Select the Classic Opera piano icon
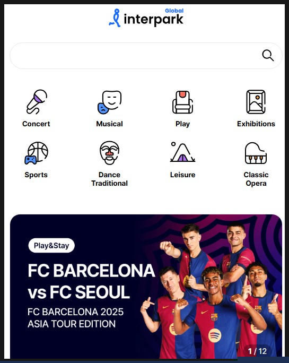 [x=256, y=153]
